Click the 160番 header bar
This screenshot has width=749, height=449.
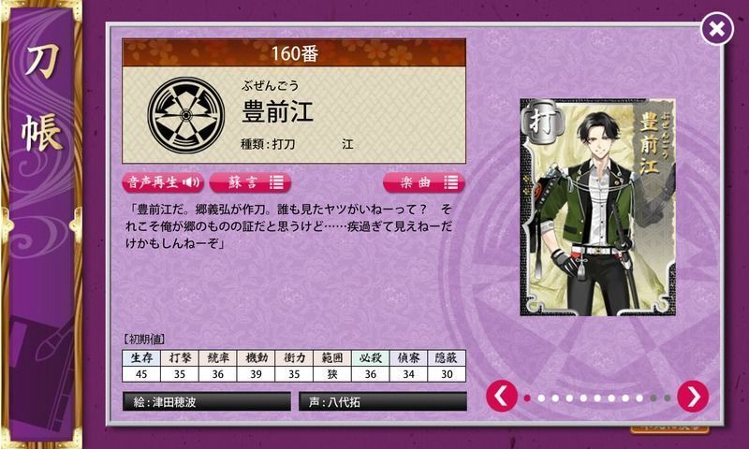[x=294, y=52]
